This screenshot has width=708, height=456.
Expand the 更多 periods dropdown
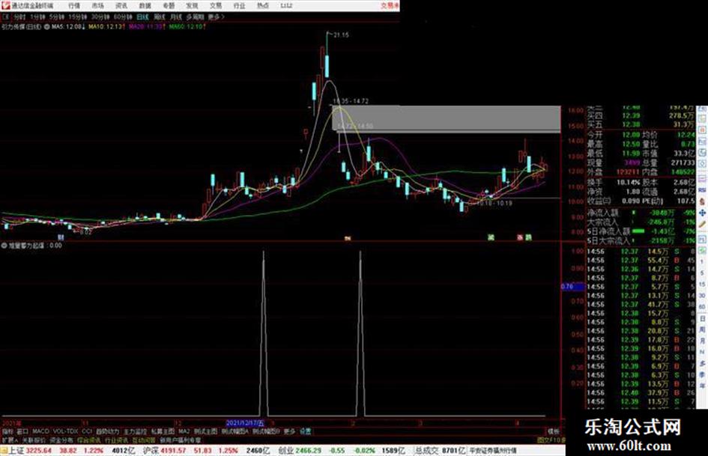[216, 16]
